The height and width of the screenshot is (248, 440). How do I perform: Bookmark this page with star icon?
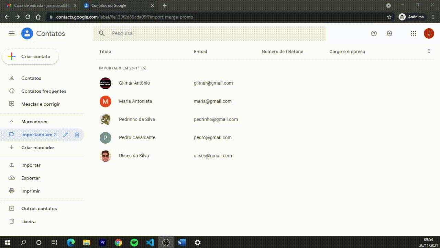click(x=389, y=17)
